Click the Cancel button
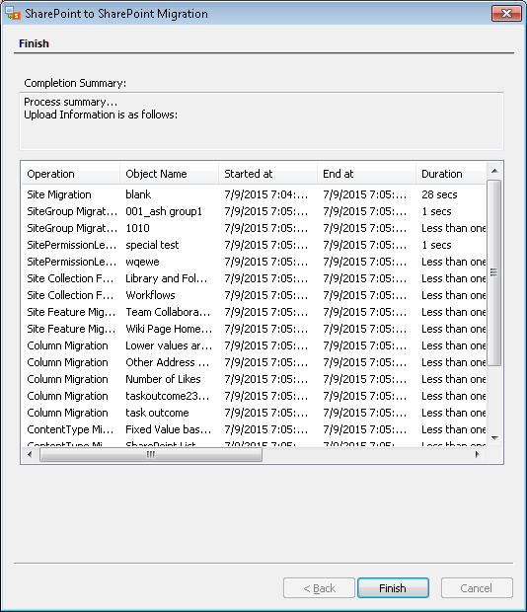The image size is (527, 612). pos(477,587)
